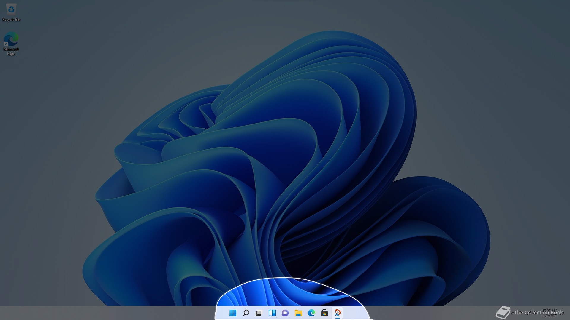Screen dimensions: 570x320
Task: Click the Recycle Bin text label
Action: tap(11, 20)
